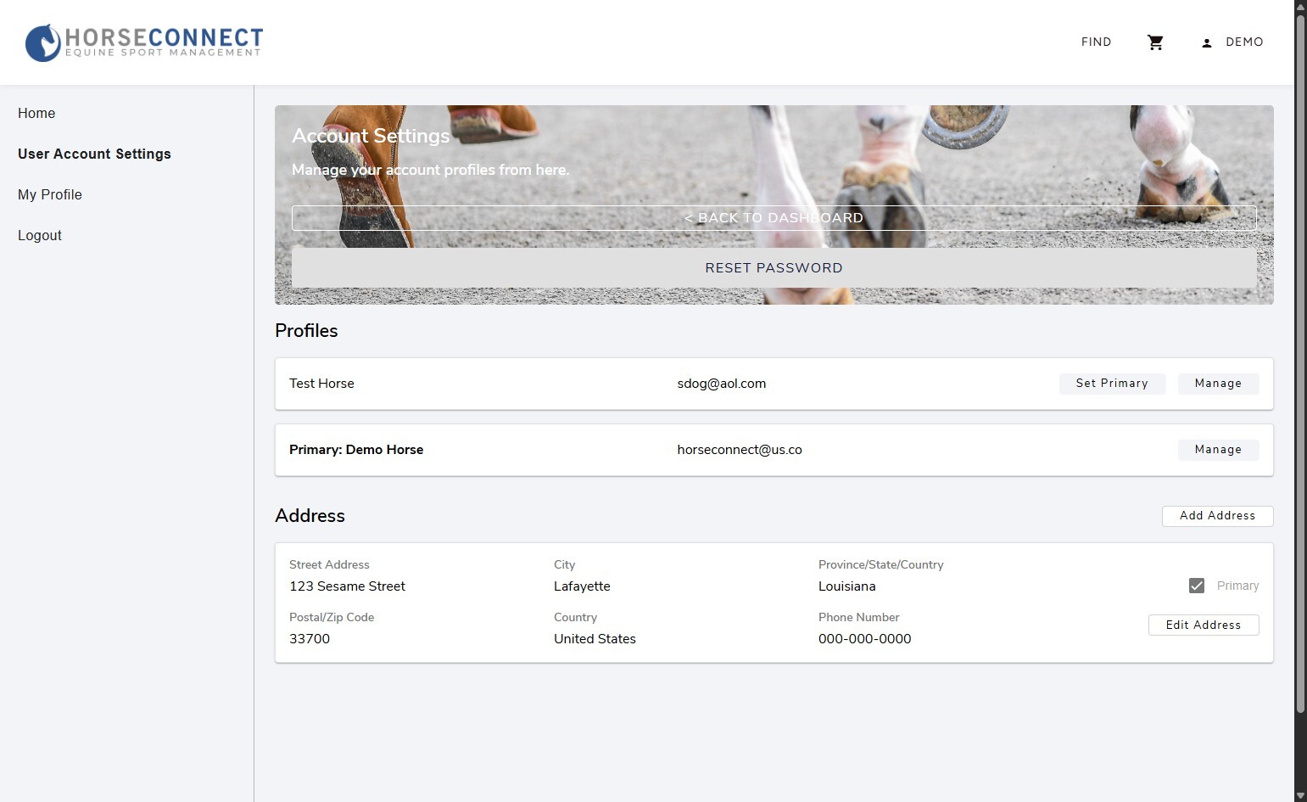
Task: Click the Add Address button
Action: coord(1217,516)
